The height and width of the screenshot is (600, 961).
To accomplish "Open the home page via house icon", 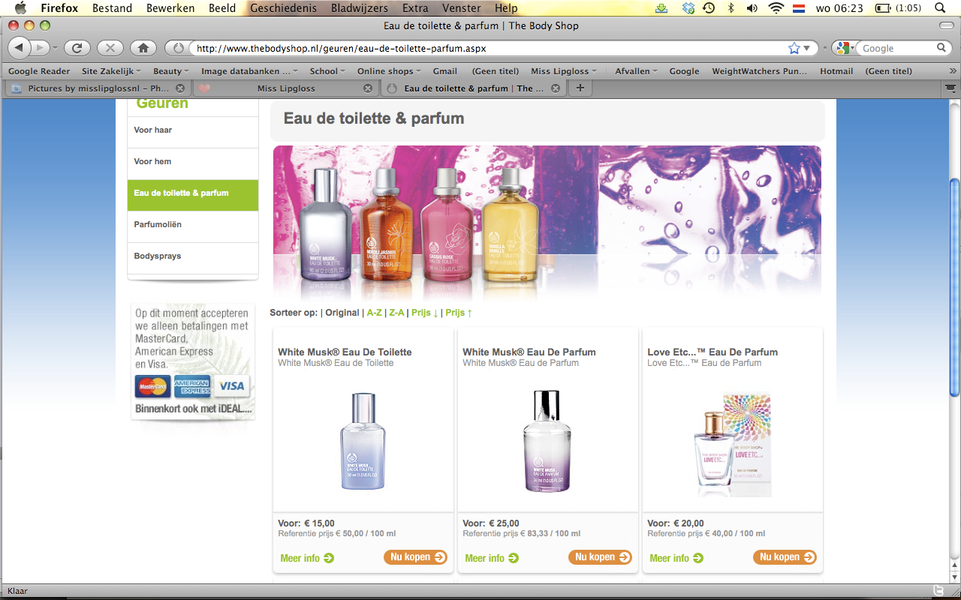I will tap(143, 48).
